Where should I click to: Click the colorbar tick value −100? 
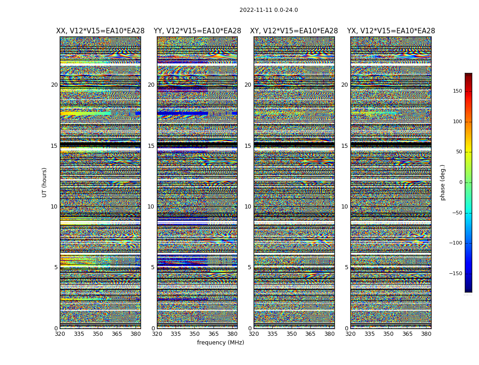point(456,243)
